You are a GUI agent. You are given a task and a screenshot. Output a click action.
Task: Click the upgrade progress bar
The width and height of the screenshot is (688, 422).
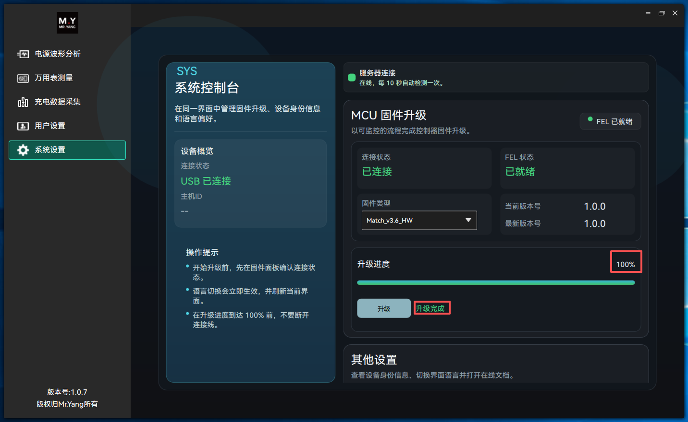496,283
